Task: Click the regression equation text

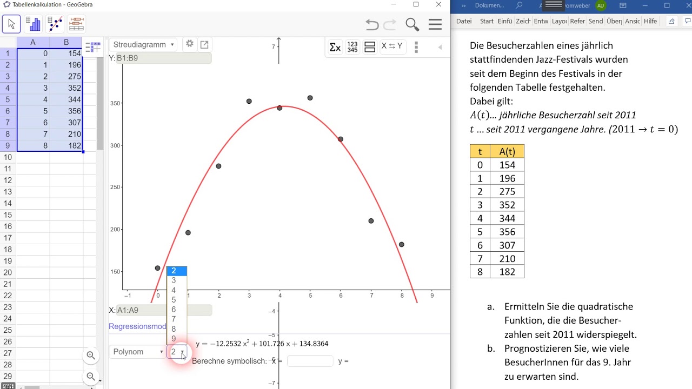Action: (x=262, y=344)
